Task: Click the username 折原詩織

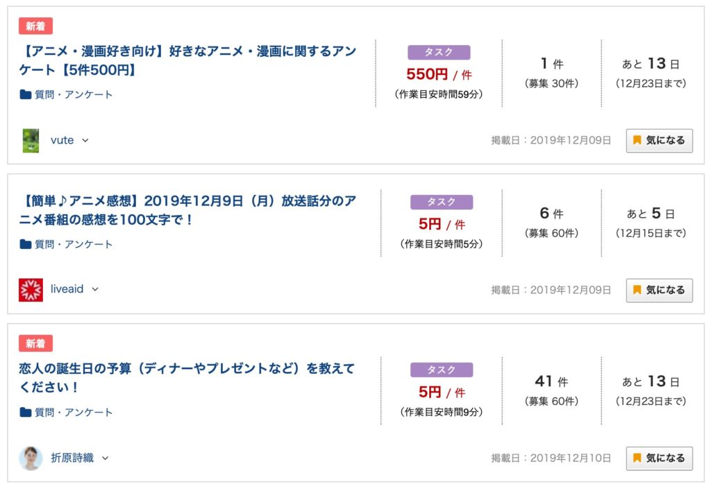Action: click(72, 458)
